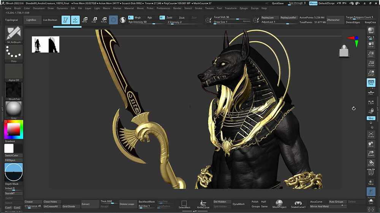This screenshot has height=213, width=380.
Task: Click the Frame mesh icon
Action: 371,135
